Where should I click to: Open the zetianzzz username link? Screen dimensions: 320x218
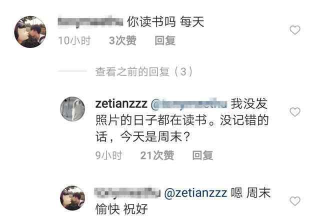tap(121, 103)
